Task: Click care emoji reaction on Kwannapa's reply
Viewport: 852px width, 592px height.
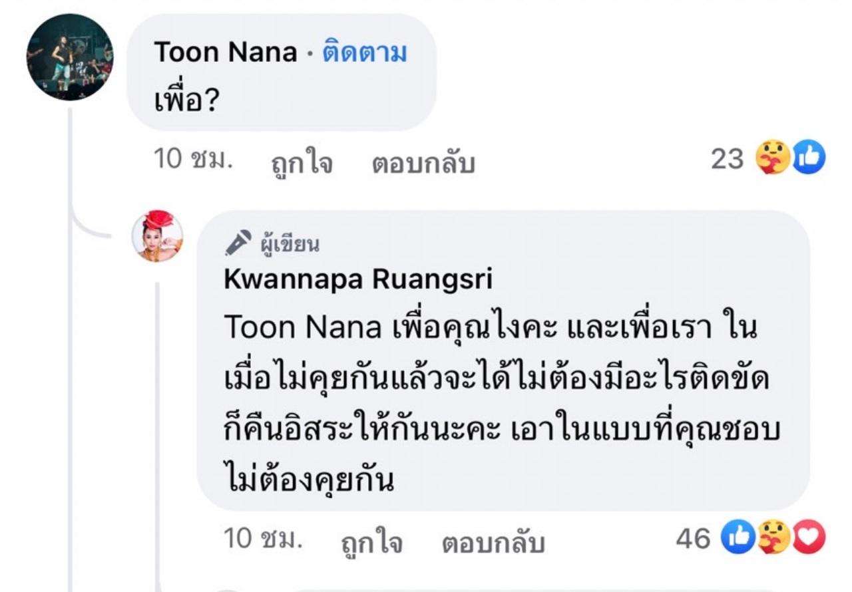Action: (773, 537)
